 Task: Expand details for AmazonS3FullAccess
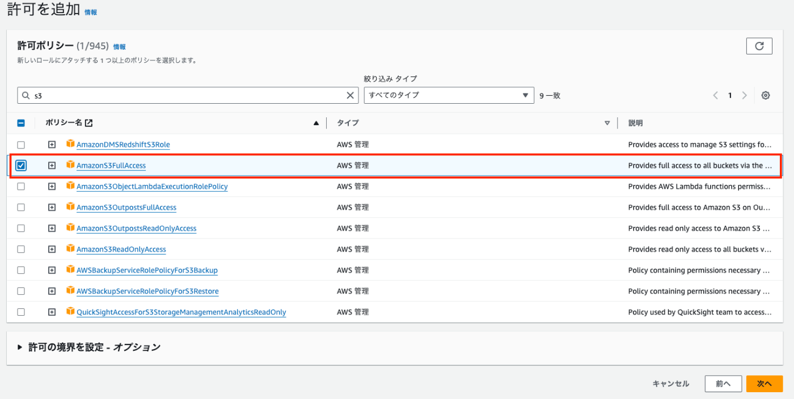pos(52,165)
